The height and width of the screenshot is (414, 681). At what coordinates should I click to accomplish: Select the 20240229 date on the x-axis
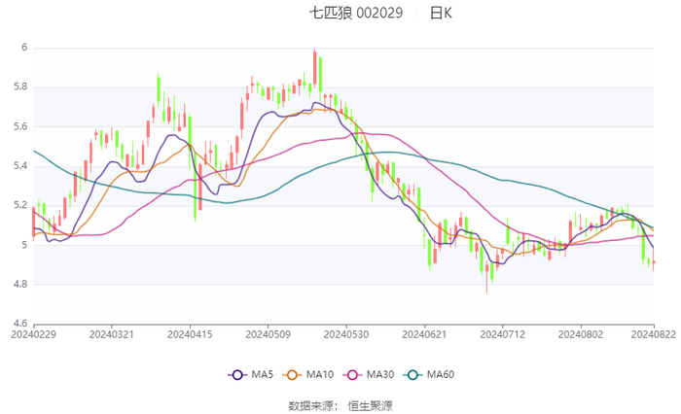[x=34, y=334]
